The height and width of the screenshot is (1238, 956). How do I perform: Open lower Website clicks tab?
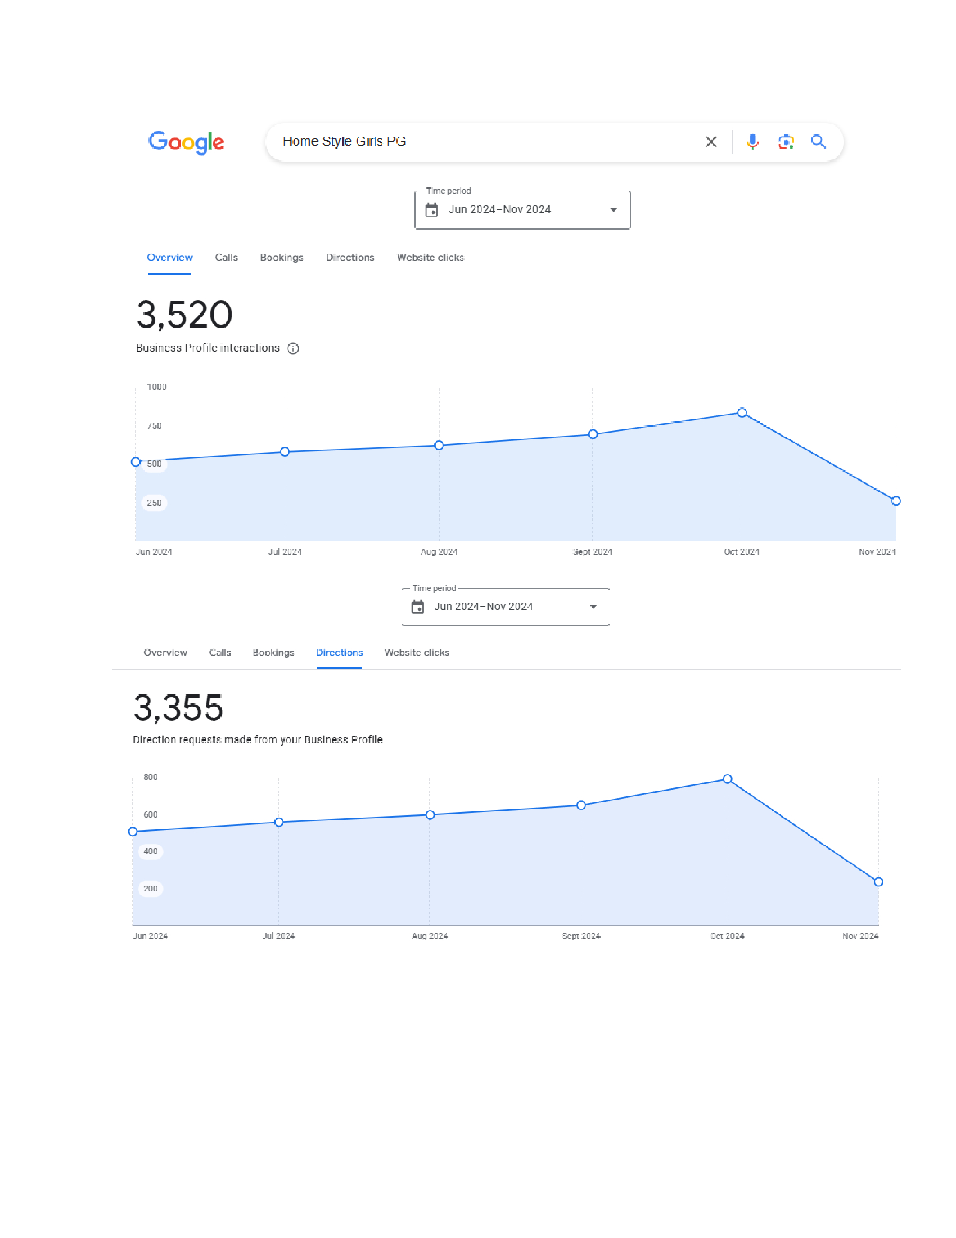pyautogui.click(x=416, y=652)
